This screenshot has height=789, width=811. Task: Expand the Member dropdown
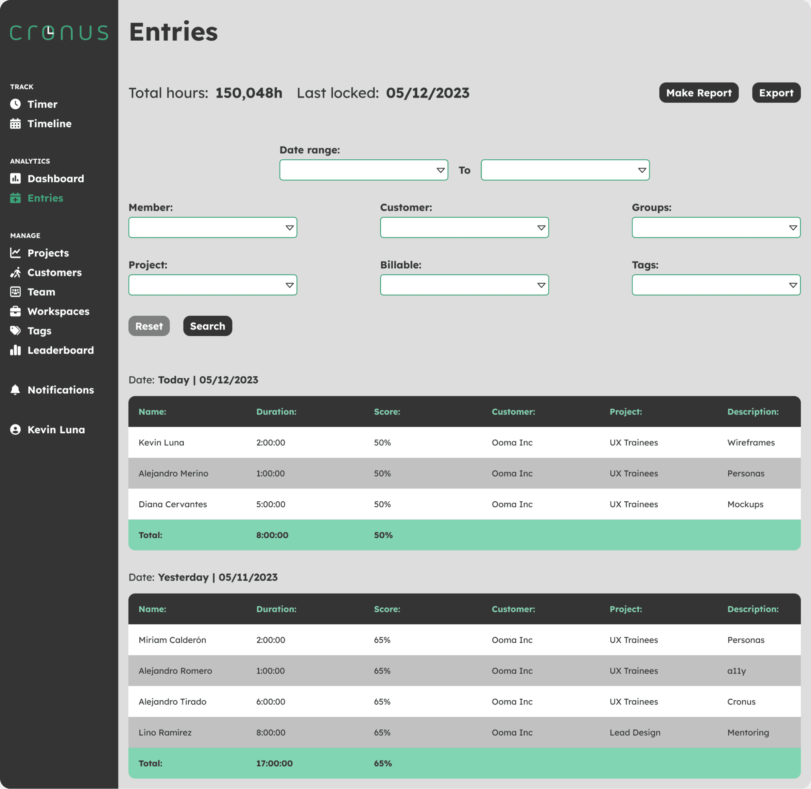pos(212,227)
